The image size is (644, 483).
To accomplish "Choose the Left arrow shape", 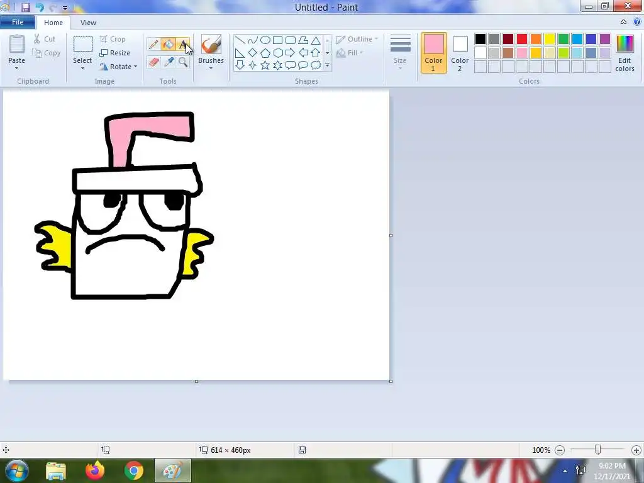I will pyautogui.click(x=303, y=53).
